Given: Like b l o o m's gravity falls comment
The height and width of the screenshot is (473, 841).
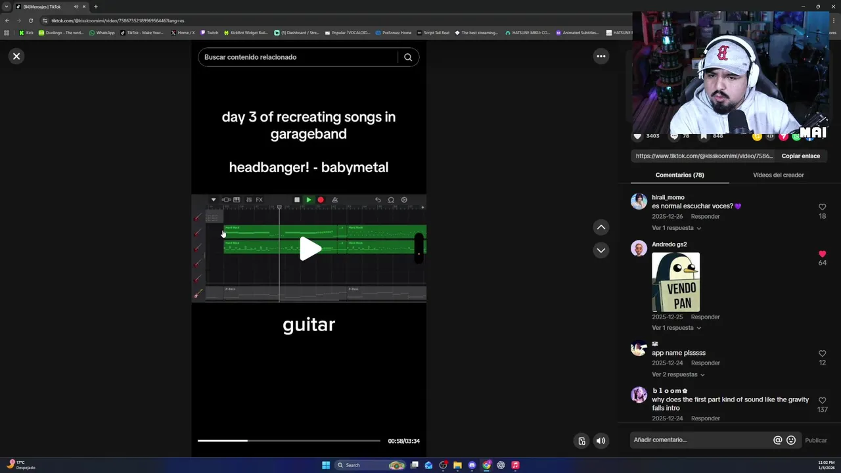Looking at the screenshot, I should (x=822, y=400).
